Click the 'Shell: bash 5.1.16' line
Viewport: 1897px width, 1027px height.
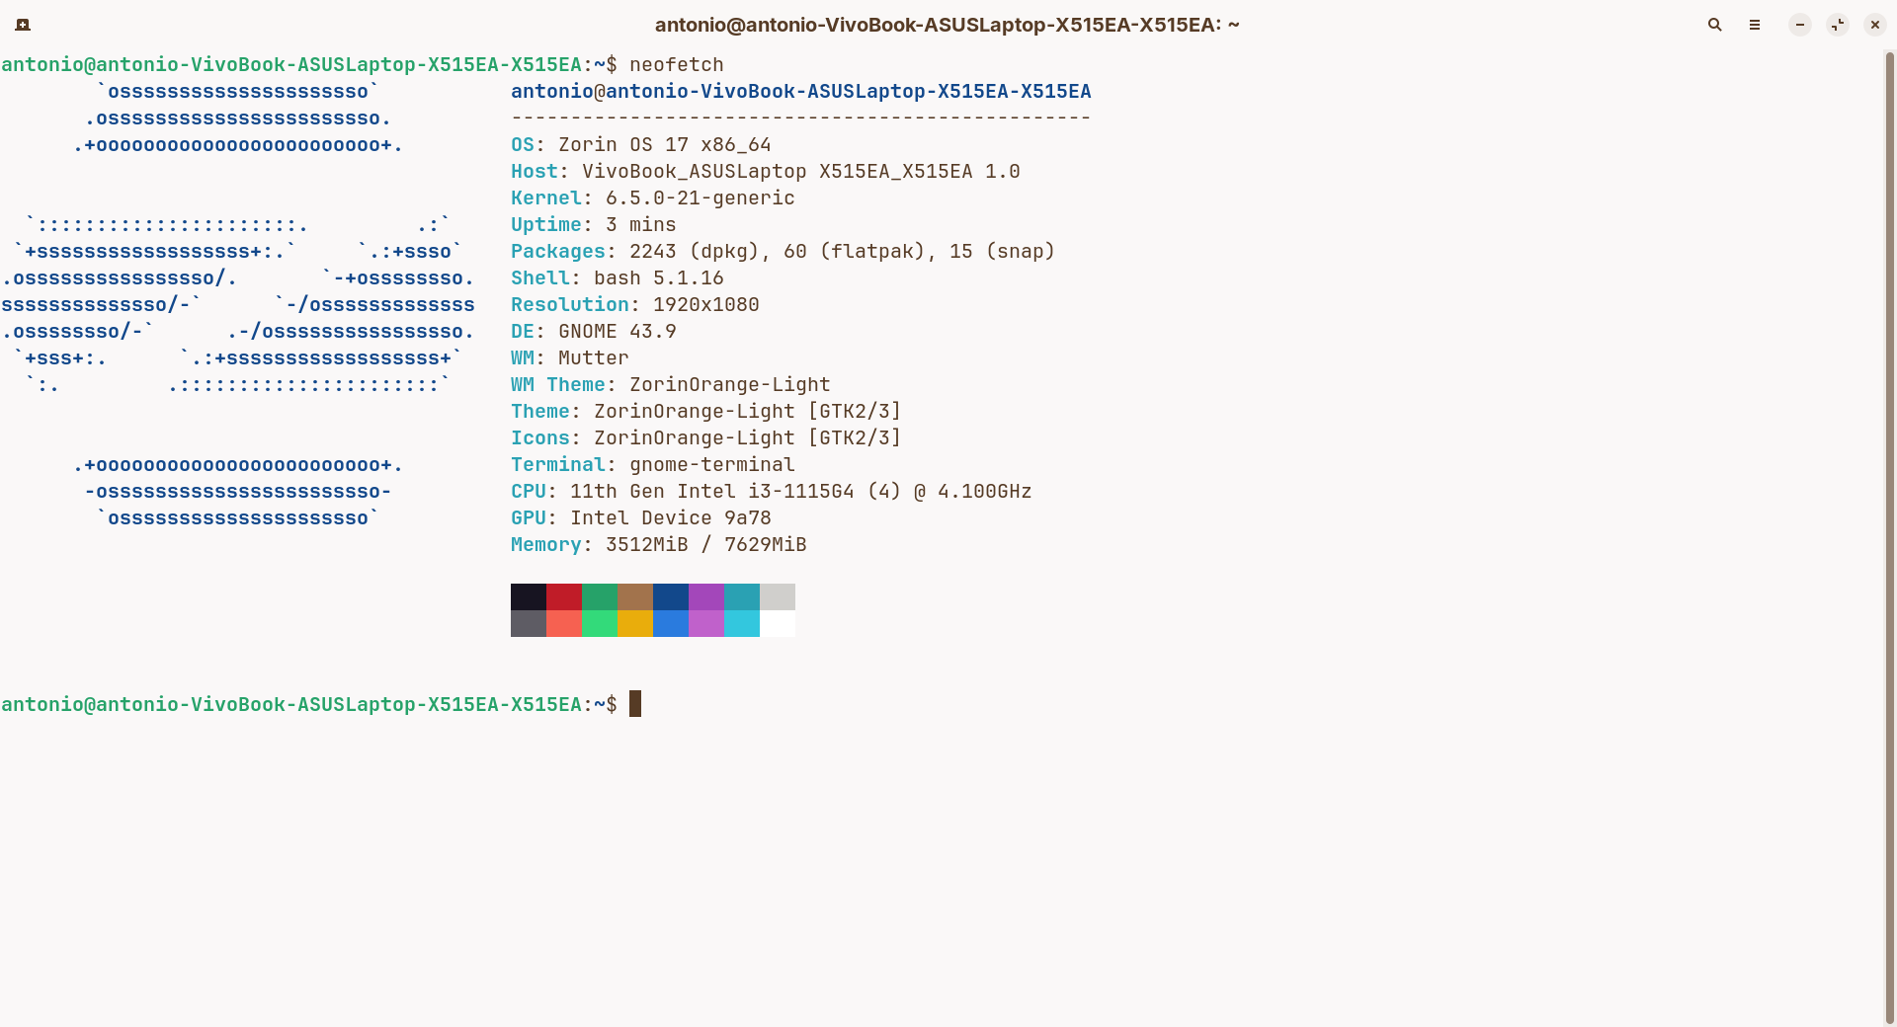[x=618, y=277]
